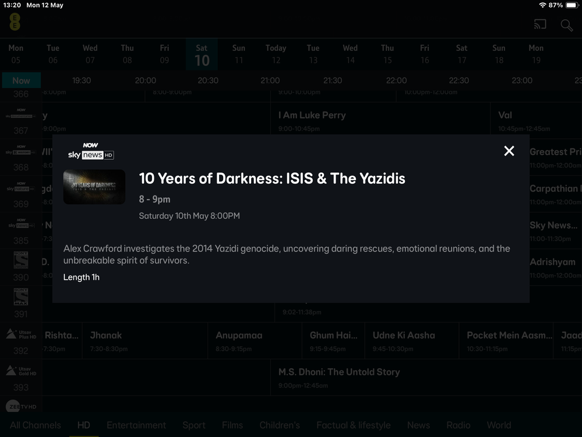Select the 20:00 time marker

[x=146, y=81]
